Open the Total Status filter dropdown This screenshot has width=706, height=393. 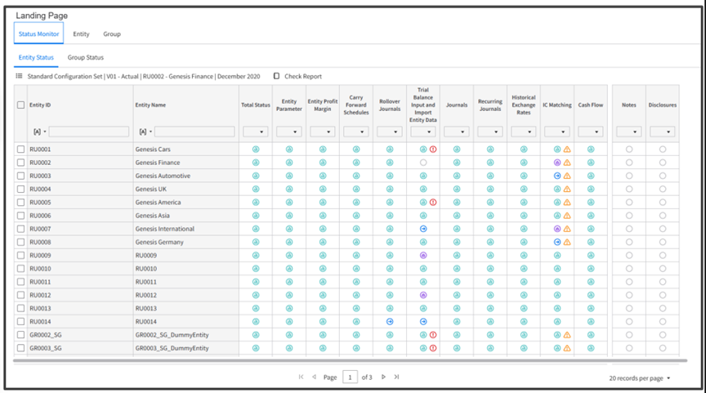click(x=255, y=132)
